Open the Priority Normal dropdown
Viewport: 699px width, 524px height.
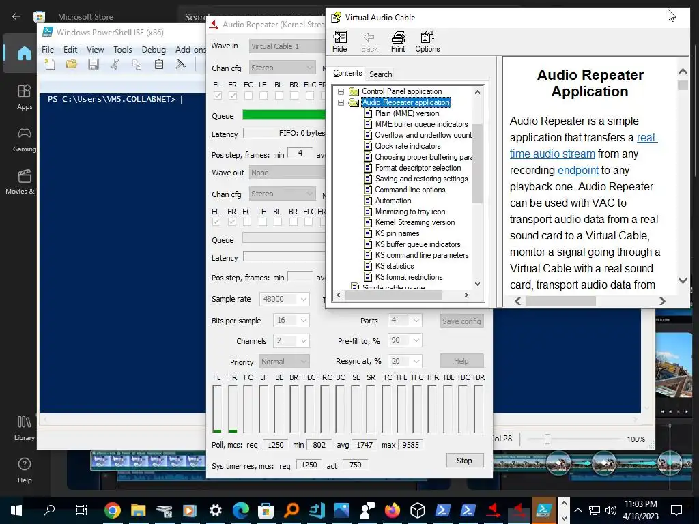(x=285, y=362)
